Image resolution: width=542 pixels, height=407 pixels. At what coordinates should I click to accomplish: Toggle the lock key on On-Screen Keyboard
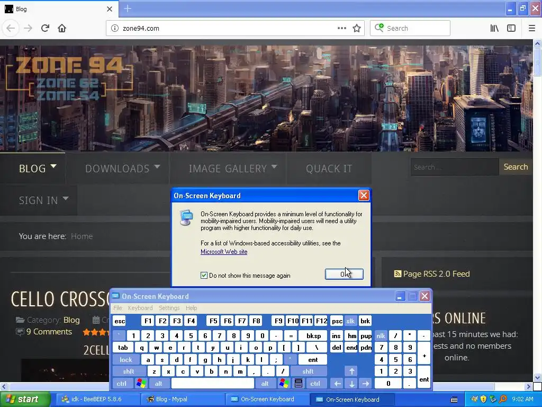click(x=126, y=360)
